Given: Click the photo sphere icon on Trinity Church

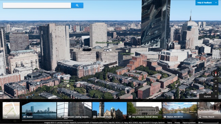Looking at the screenshot, I should pos(200,117).
